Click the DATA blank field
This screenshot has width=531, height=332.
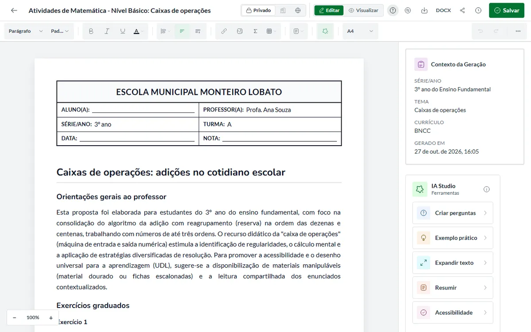(x=137, y=138)
